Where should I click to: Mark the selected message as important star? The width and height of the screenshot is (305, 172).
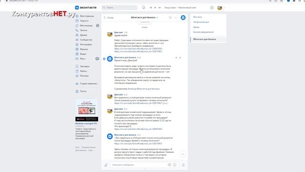[x=180, y=58]
